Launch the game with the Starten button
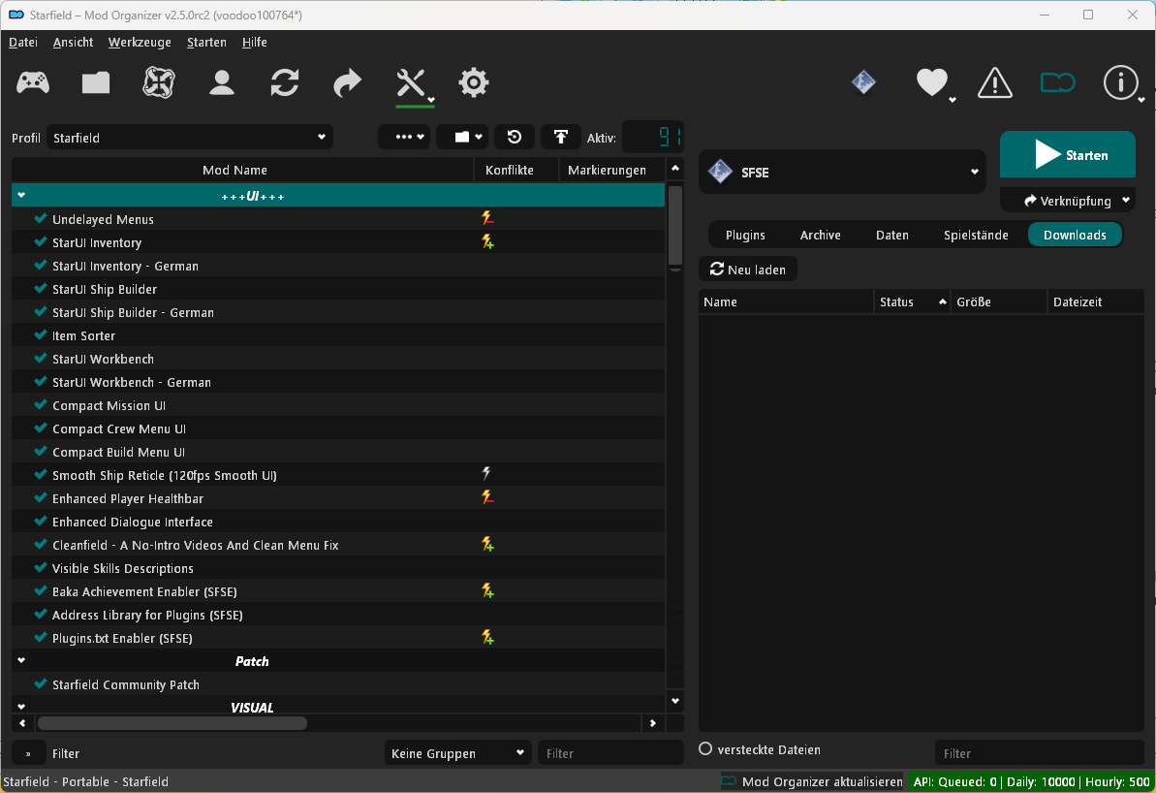The width and height of the screenshot is (1156, 793). tap(1068, 154)
